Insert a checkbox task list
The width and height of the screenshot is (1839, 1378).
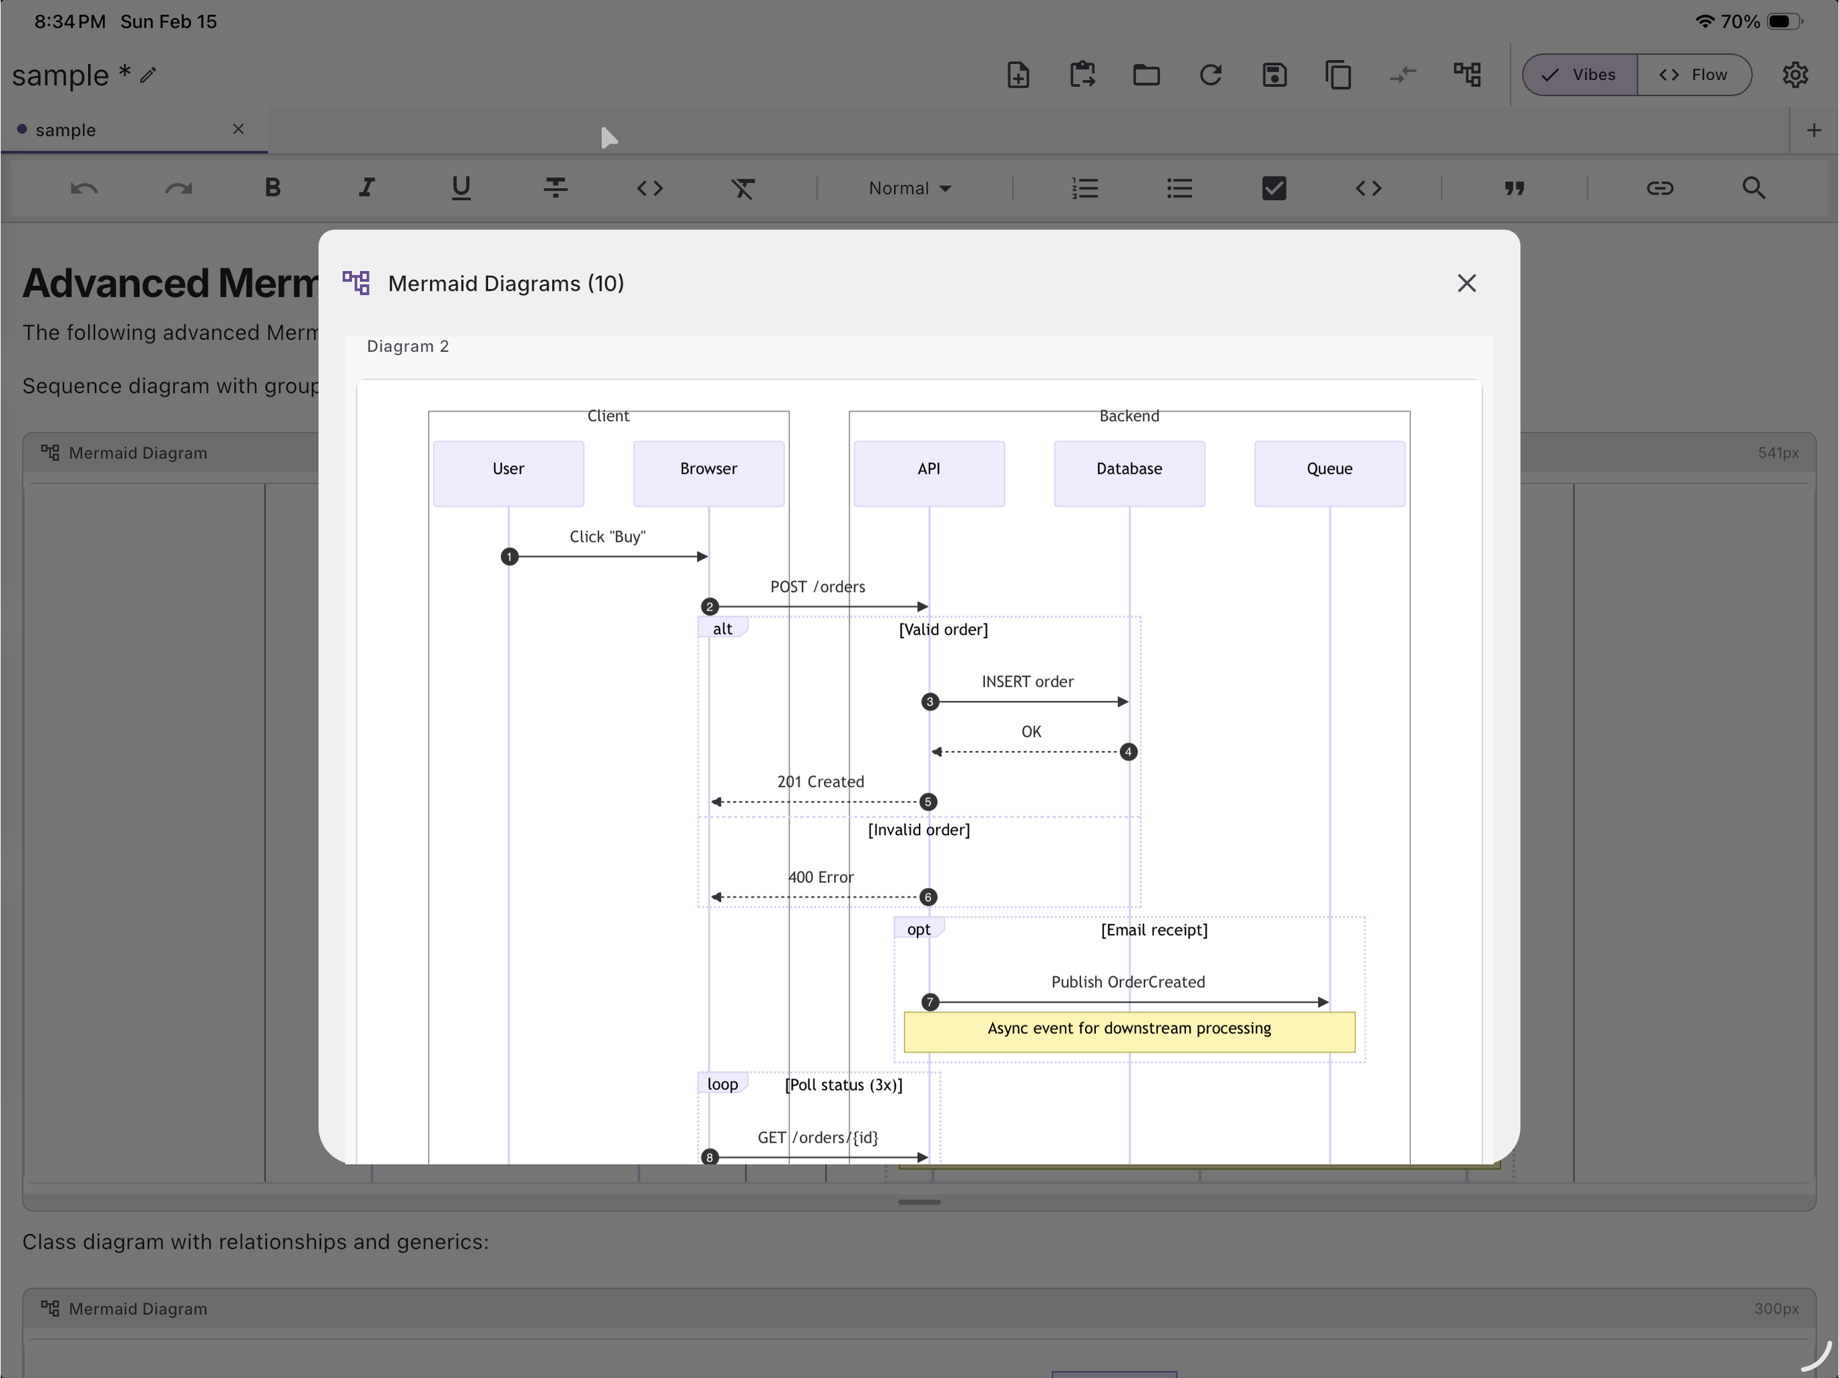[x=1274, y=188]
